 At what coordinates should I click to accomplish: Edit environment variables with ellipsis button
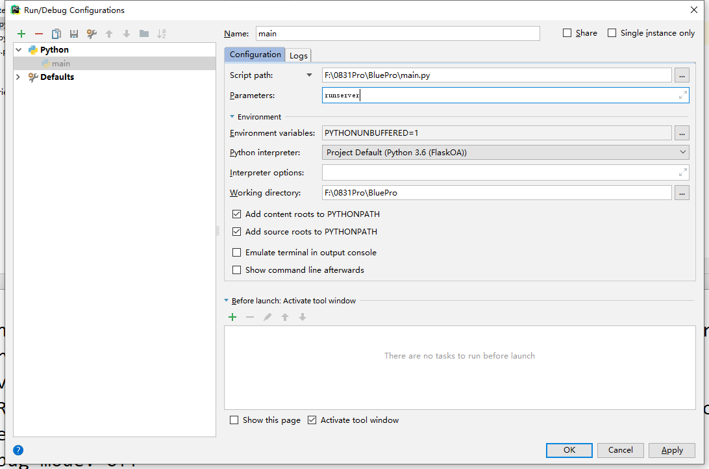click(x=682, y=133)
